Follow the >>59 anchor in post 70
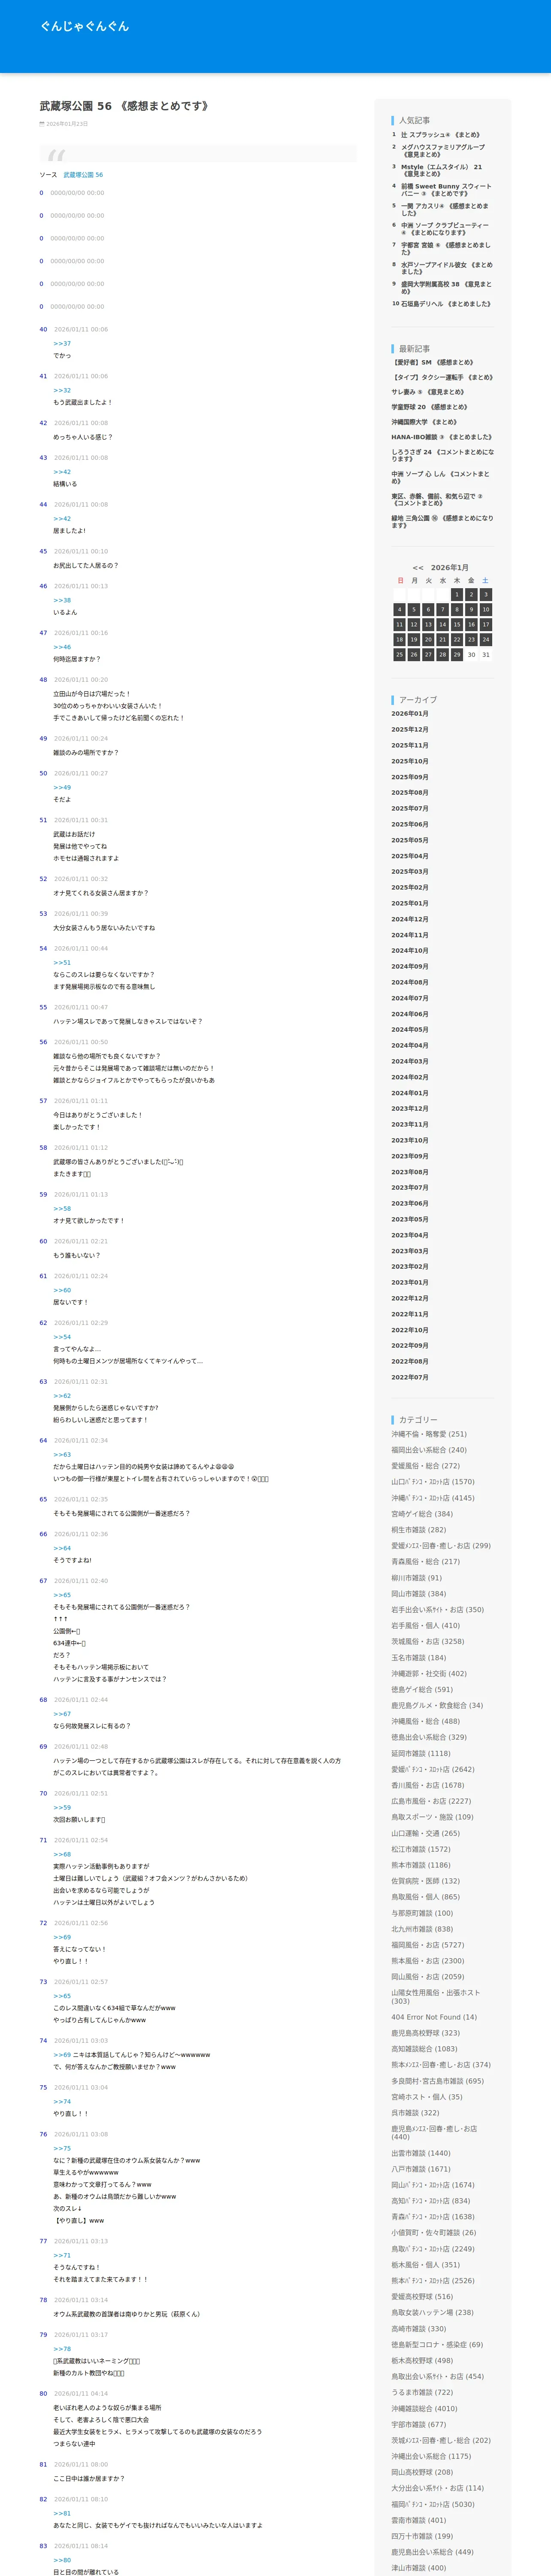The image size is (551, 2576). (x=62, y=1808)
